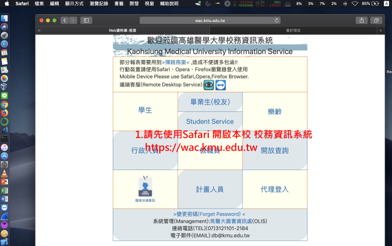Open iTunes in the Dock
392x246 pixels.
pyautogui.click(x=4, y=147)
